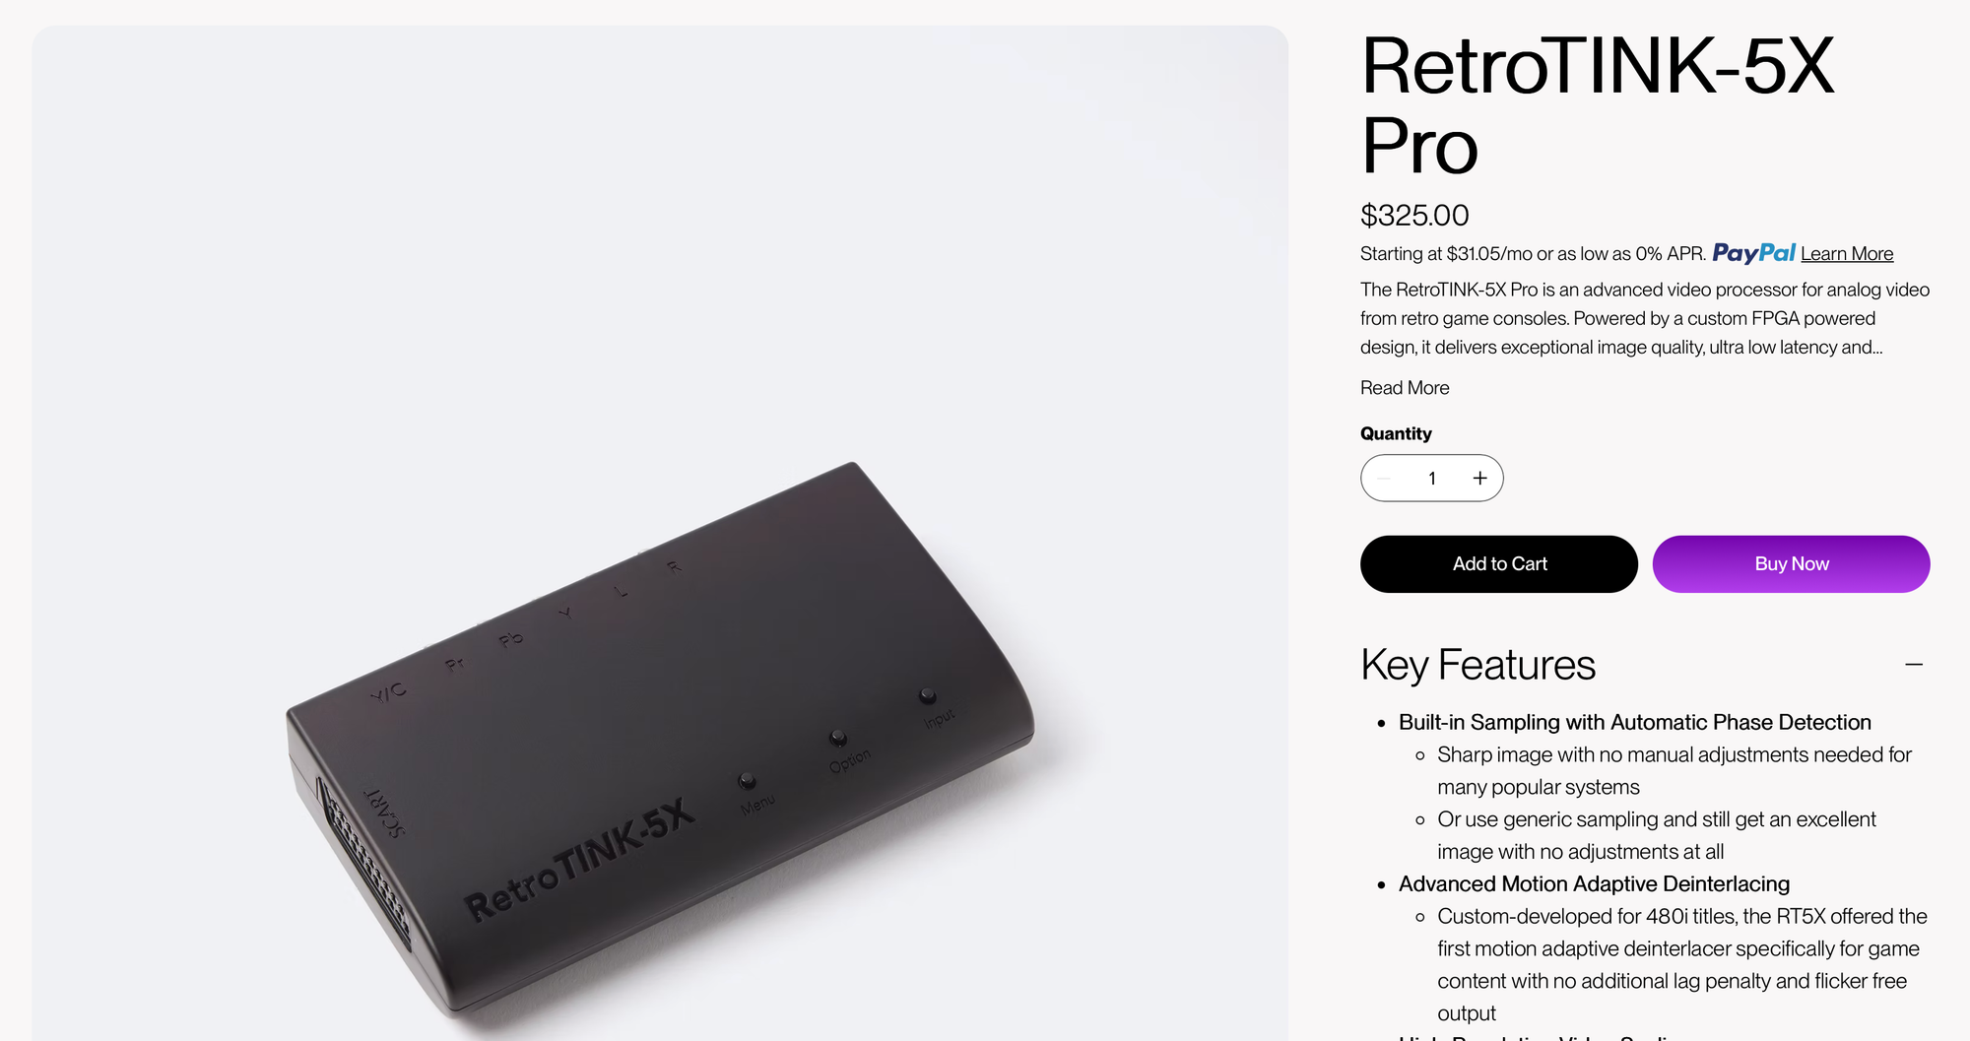
Task: Click the Key Features heading
Action: click(x=1477, y=665)
